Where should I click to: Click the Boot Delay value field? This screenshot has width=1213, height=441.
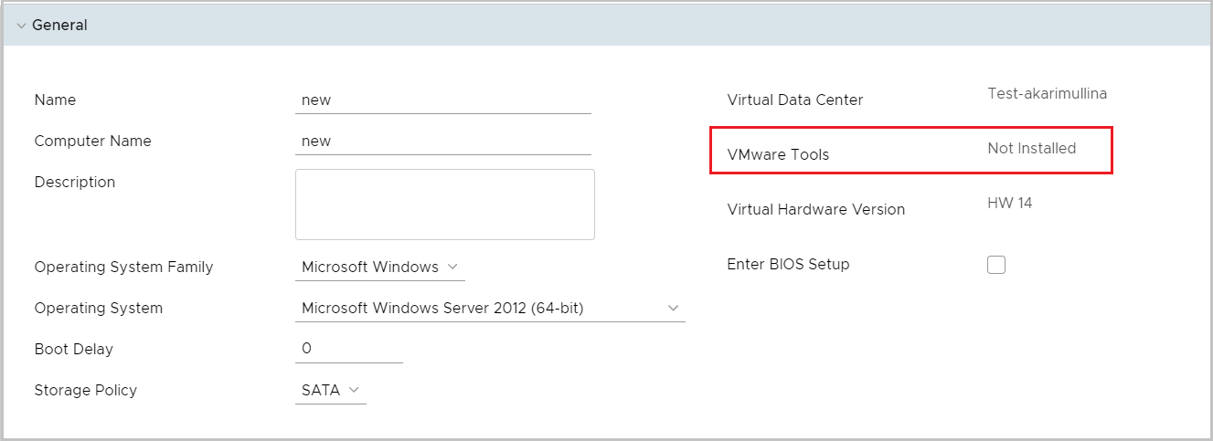[x=348, y=350]
